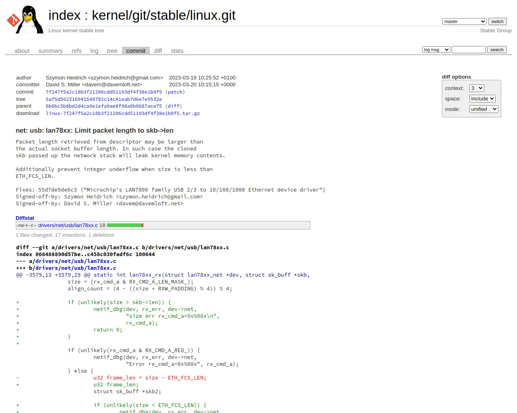517x413 pixels.
Task: Click the removed line 'u32 frame_len = size'
Action: pyautogui.click(x=150, y=378)
